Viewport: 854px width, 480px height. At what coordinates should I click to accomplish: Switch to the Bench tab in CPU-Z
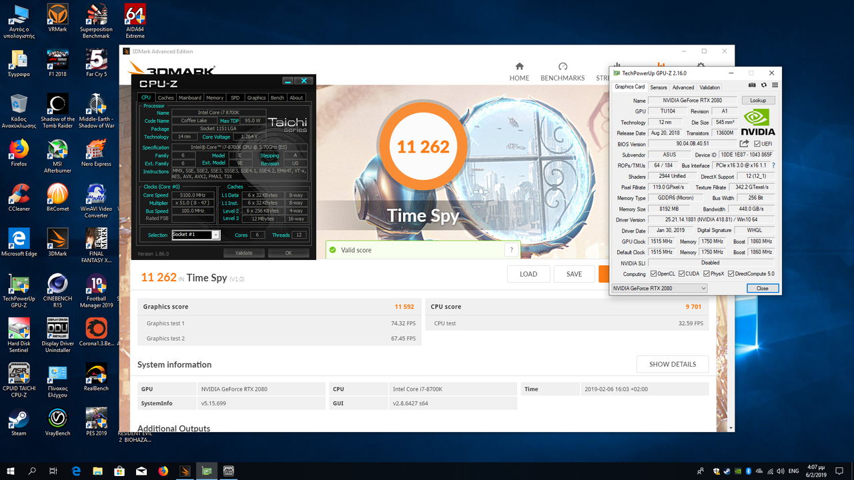tap(278, 97)
